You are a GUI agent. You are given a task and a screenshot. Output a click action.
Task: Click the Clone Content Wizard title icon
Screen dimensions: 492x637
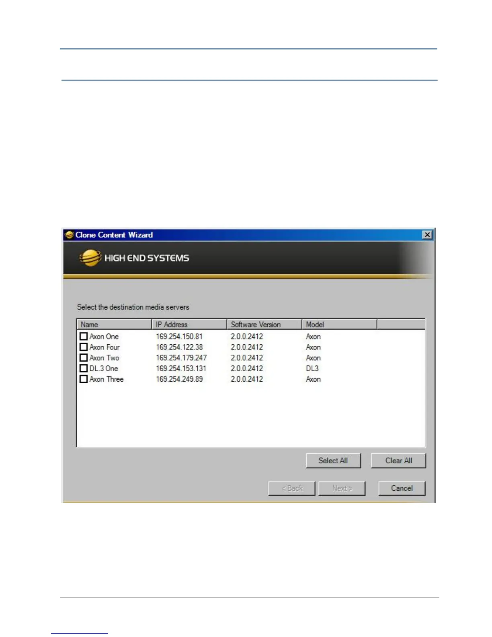(70, 235)
